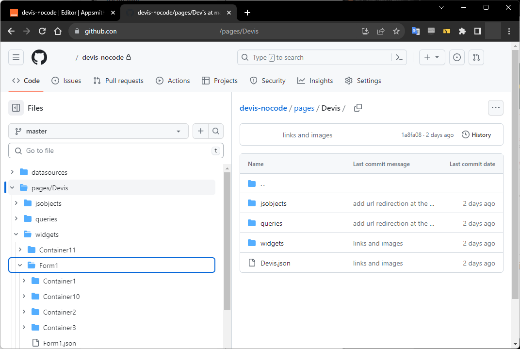The width and height of the screenshot is (520, 349).
Task: Open the Actions tab
Action: [x=173, y=81]
